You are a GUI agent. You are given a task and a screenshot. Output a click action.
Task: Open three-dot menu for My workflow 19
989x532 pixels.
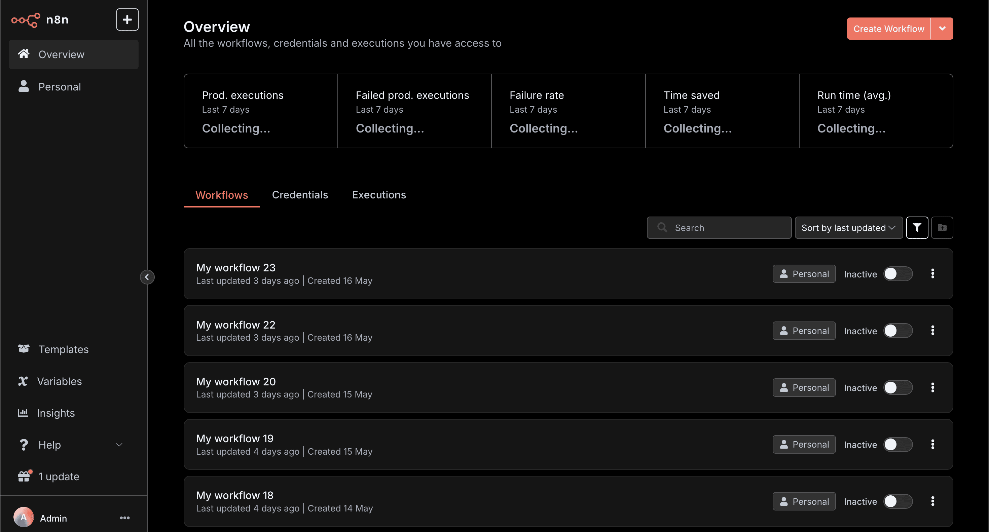932,445
